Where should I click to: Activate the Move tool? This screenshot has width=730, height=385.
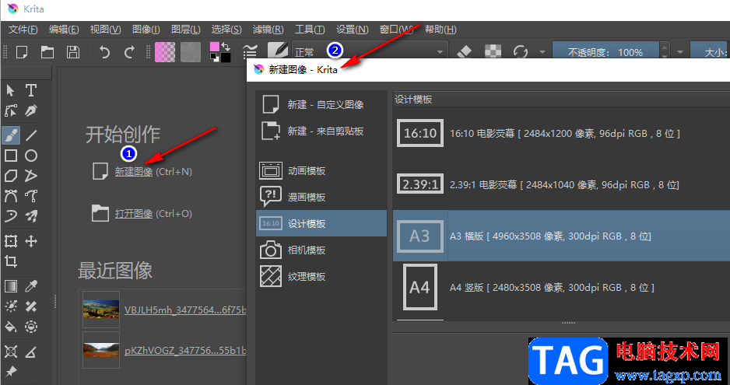coord(31,241)
